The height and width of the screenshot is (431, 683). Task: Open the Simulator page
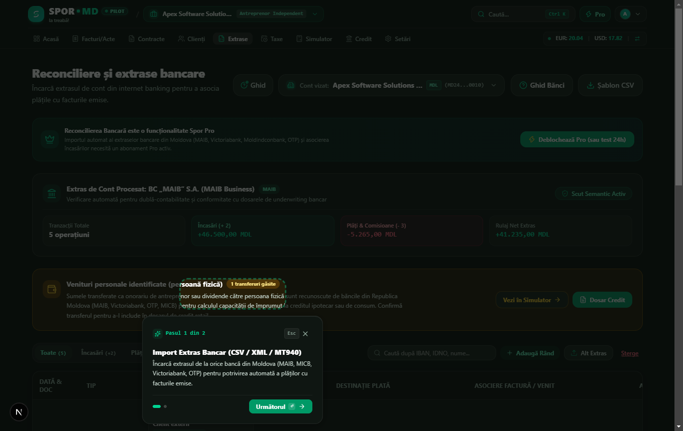[314, 39]
